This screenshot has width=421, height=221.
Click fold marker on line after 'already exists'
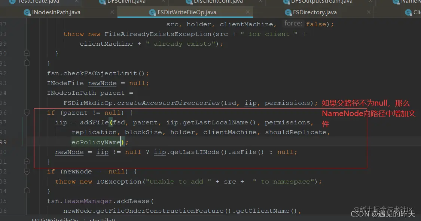[27, 53]
